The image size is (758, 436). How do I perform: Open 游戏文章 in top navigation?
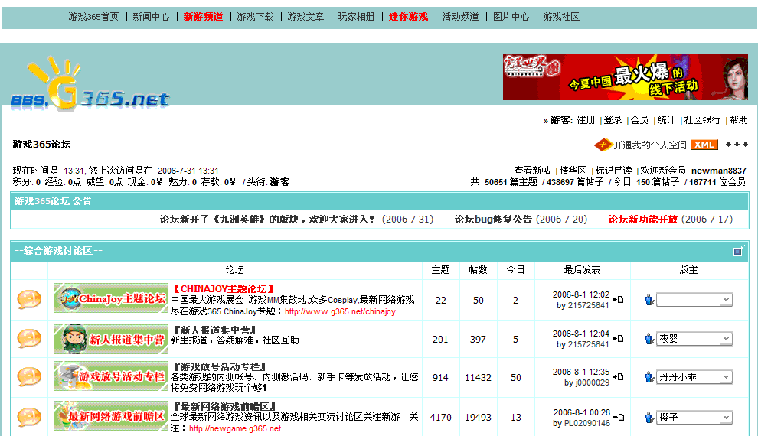pyautogui.click(x=305, y=17)
